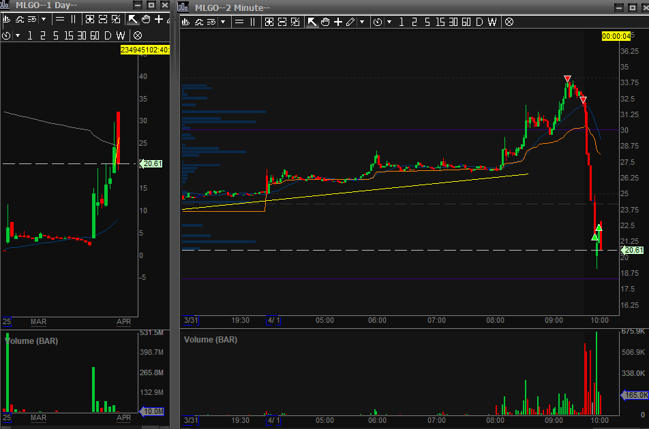Viewport: 649px width, 429px height.
Task: Click the circled-X clear icon in 1 Day window
Action: pyautogui.click(x=138, y=35)
